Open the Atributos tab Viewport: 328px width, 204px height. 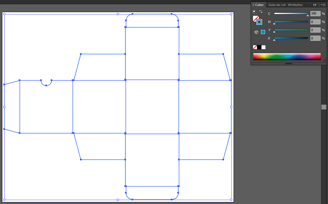295,5
